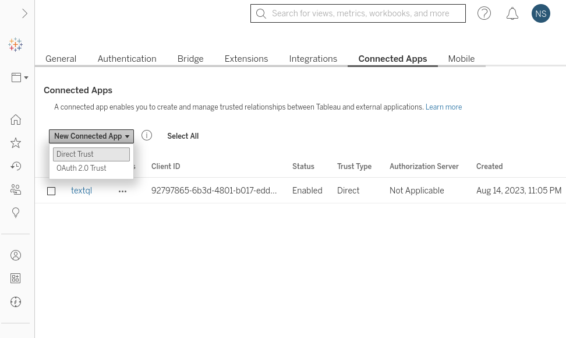Open Recommendations via the lightbulb icon
Image resolution: width=566 pixels, height=338 pixels.
[16, 213]
